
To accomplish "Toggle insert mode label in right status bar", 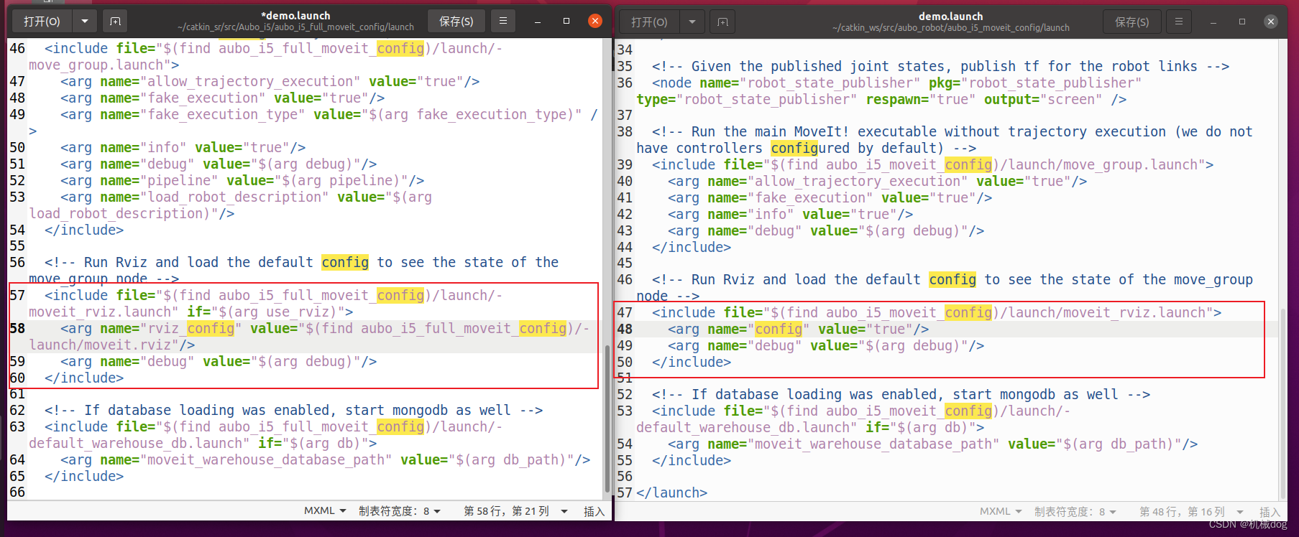I will (1270, 512).
